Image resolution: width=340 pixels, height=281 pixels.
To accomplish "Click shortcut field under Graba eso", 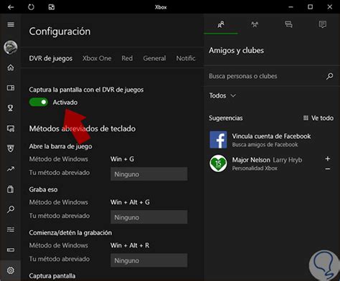I will pos(149,217).
